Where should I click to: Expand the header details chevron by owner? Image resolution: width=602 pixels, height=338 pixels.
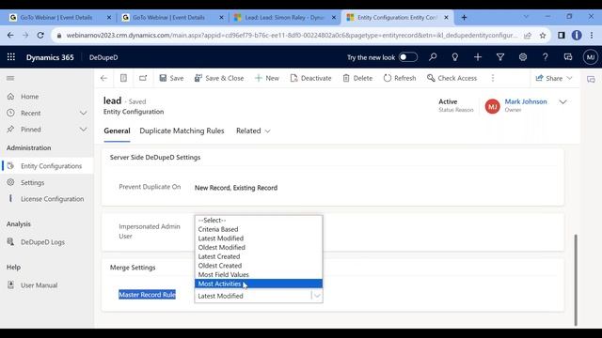click(x=562, y=102)
